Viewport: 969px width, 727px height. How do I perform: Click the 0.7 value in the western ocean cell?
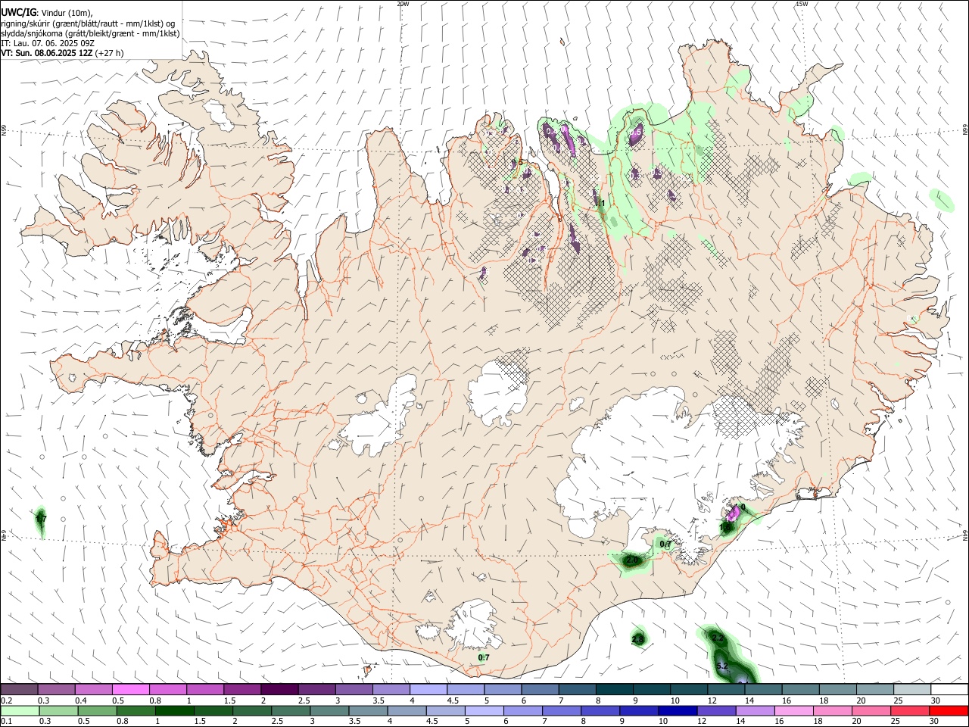tap(42, 519)
